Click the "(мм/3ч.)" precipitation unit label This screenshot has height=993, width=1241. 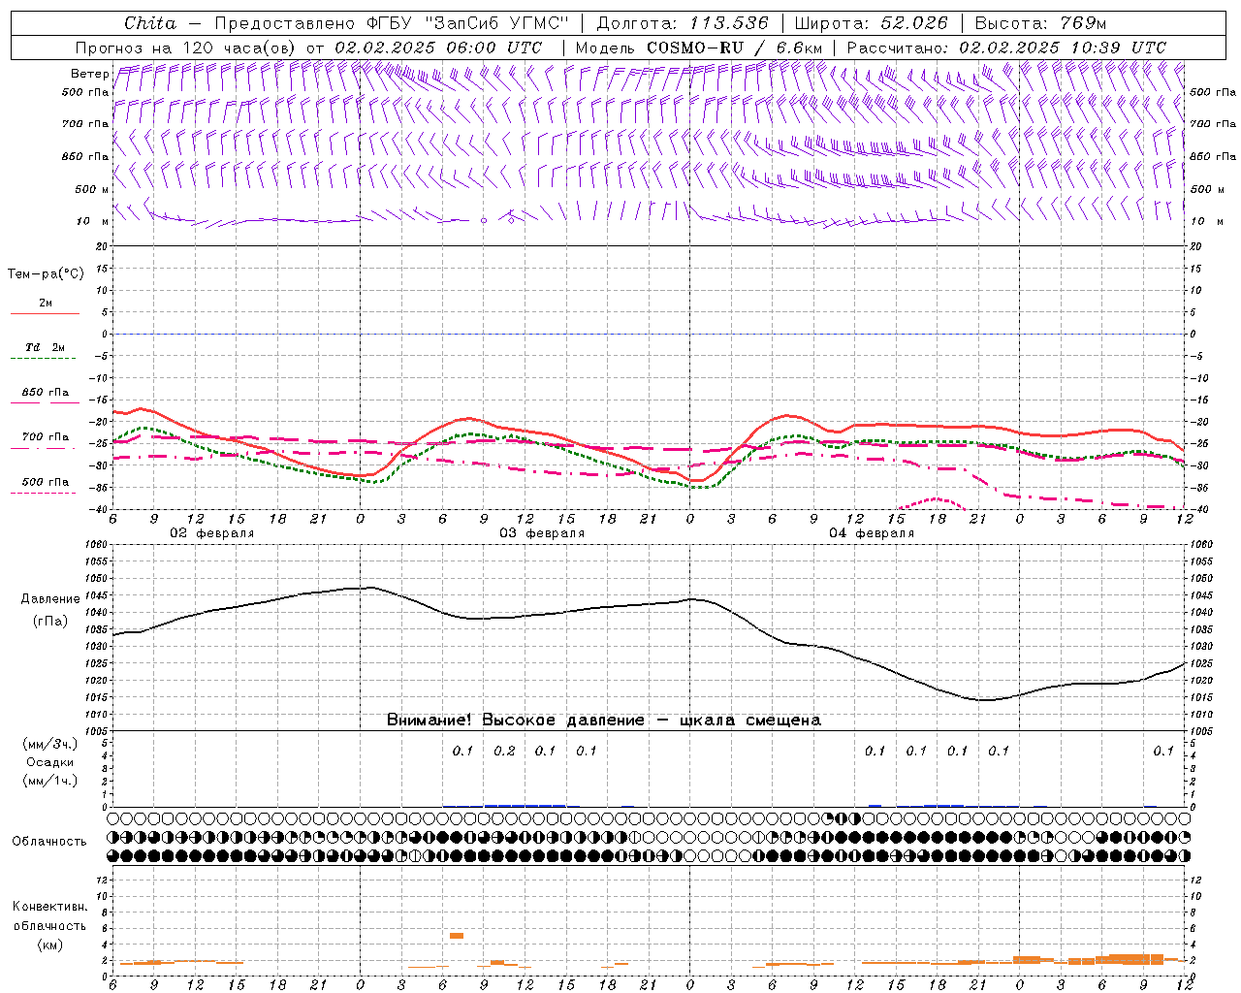(50, 744)
